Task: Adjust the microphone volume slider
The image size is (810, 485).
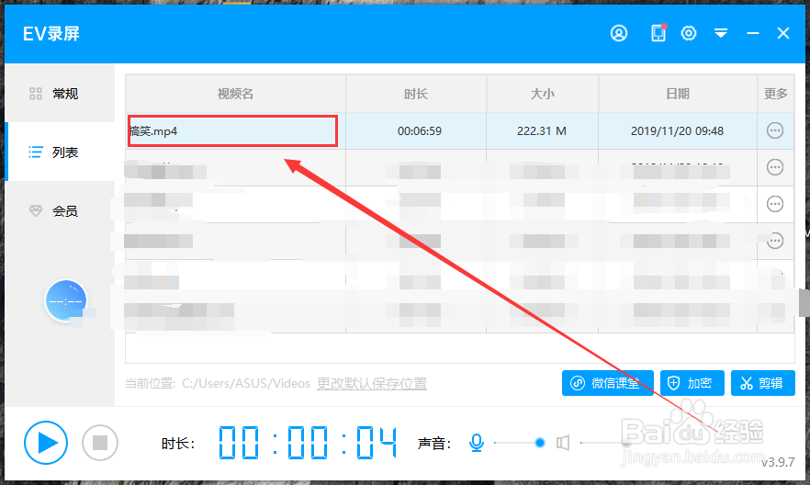Action: tap(520, 443)
